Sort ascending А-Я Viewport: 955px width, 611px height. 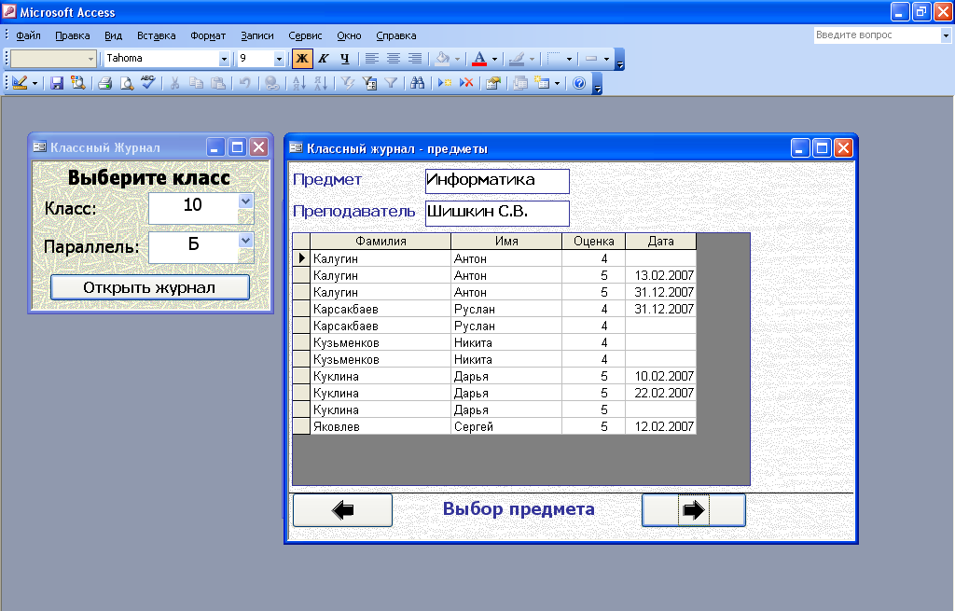click(298, 83)
